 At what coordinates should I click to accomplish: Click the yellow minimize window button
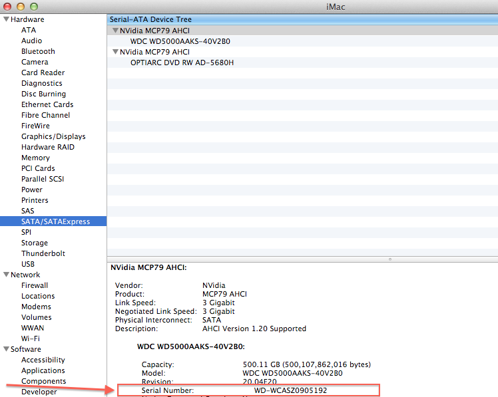pyautogui.click(x=21, y=7)
